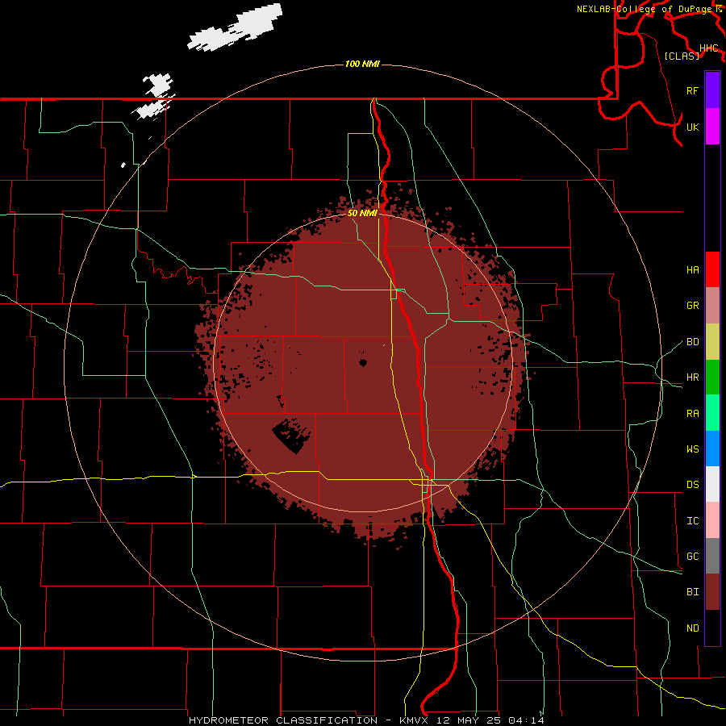Click the ND legend label
The height and width of the screenshot is (726, 726).
692,628
